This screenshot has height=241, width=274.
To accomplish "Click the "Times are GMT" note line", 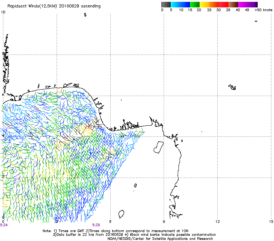I will point(116,231).
